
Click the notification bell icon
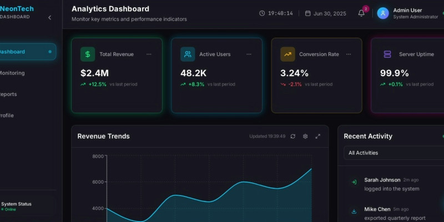tap(361, 13)
